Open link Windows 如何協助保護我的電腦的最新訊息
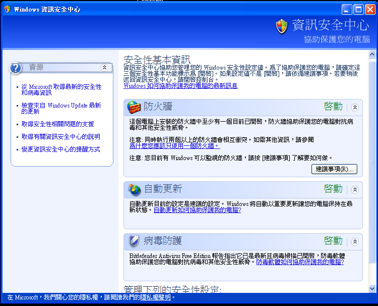 (180, 86)
